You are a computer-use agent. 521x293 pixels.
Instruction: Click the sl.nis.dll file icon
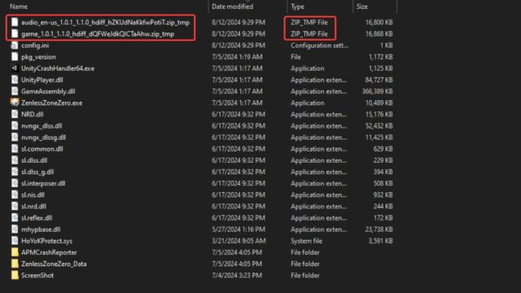pyautogui.click(x=15, y=195)
